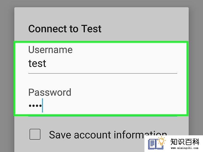Click the lightbulb in the watermark logo
Screen dimensions: 203x152
pos(161,141)
